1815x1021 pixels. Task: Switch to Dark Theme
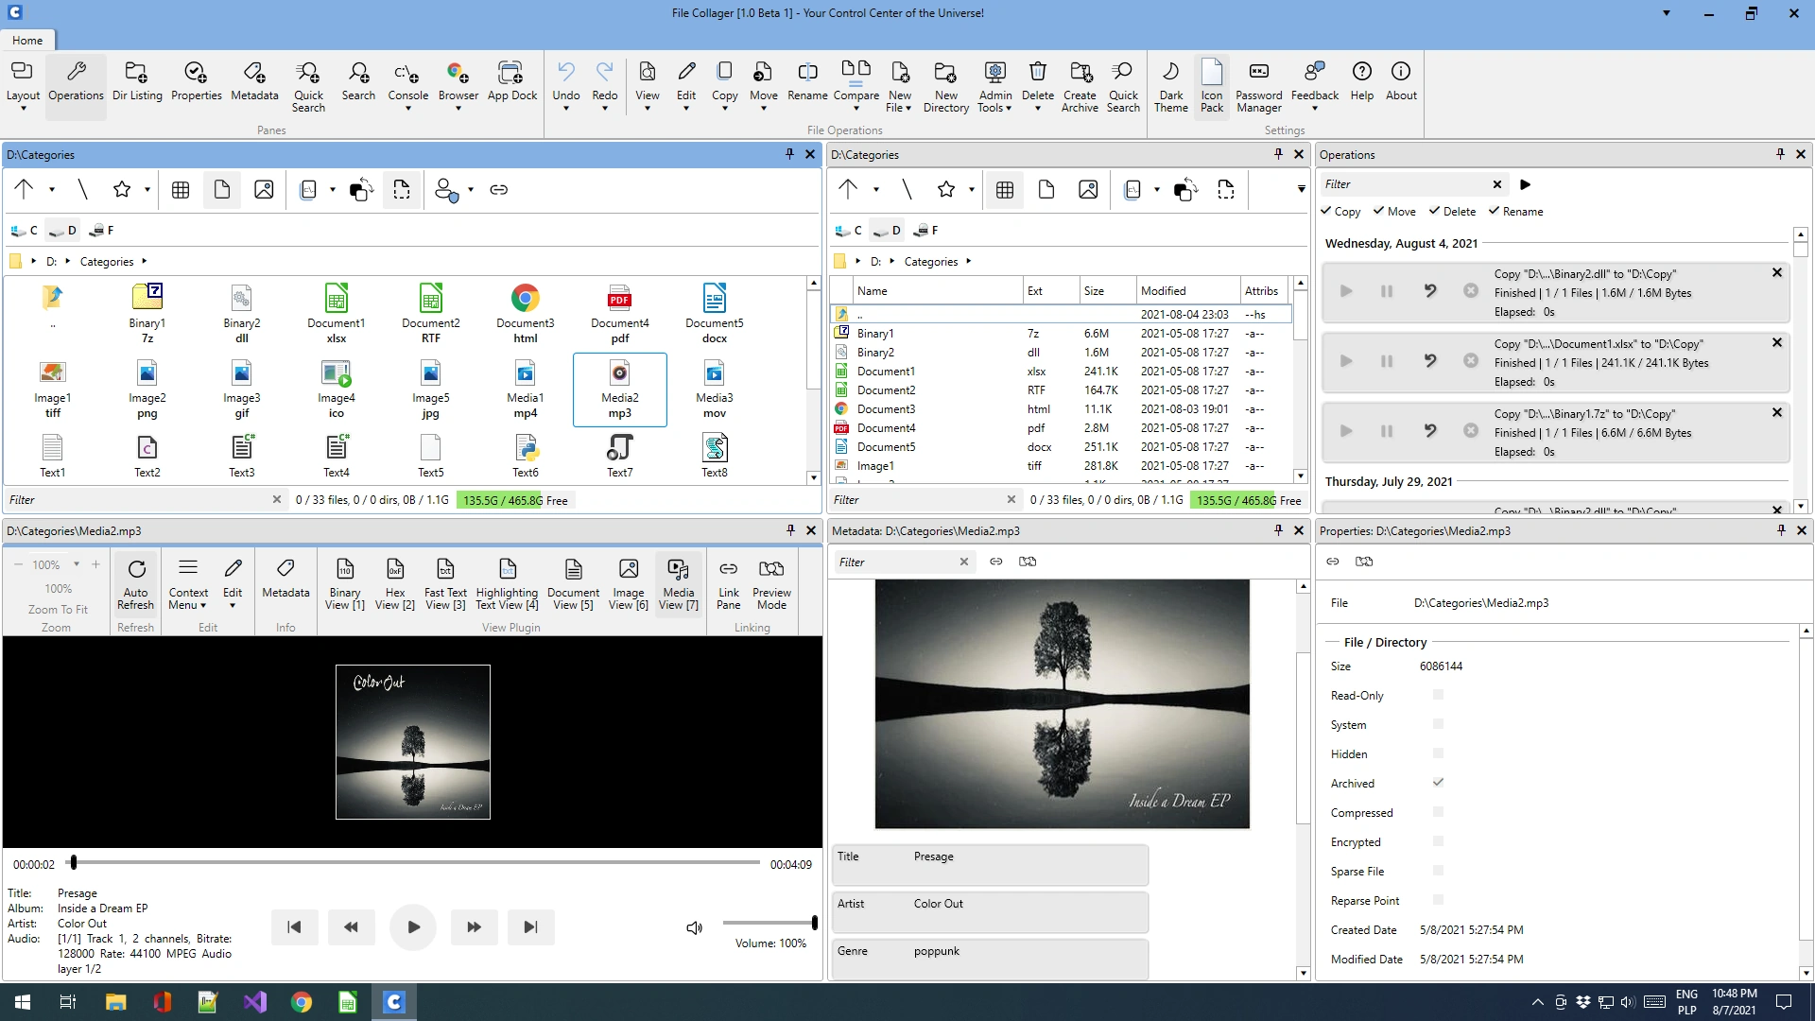click(1170, 85)
